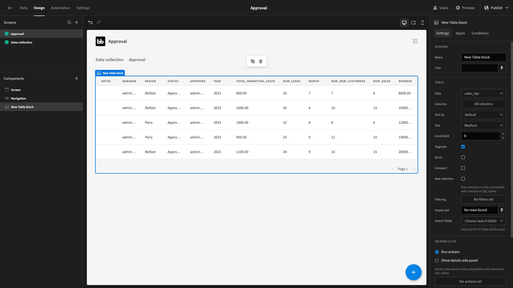Switch to tablet preview icon
The image size is (513, 288).
click(413, 23)
